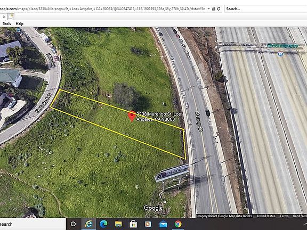This screenshot has width=307, height=230.
Task: Click the browser Search box
Action: (265, 9)
